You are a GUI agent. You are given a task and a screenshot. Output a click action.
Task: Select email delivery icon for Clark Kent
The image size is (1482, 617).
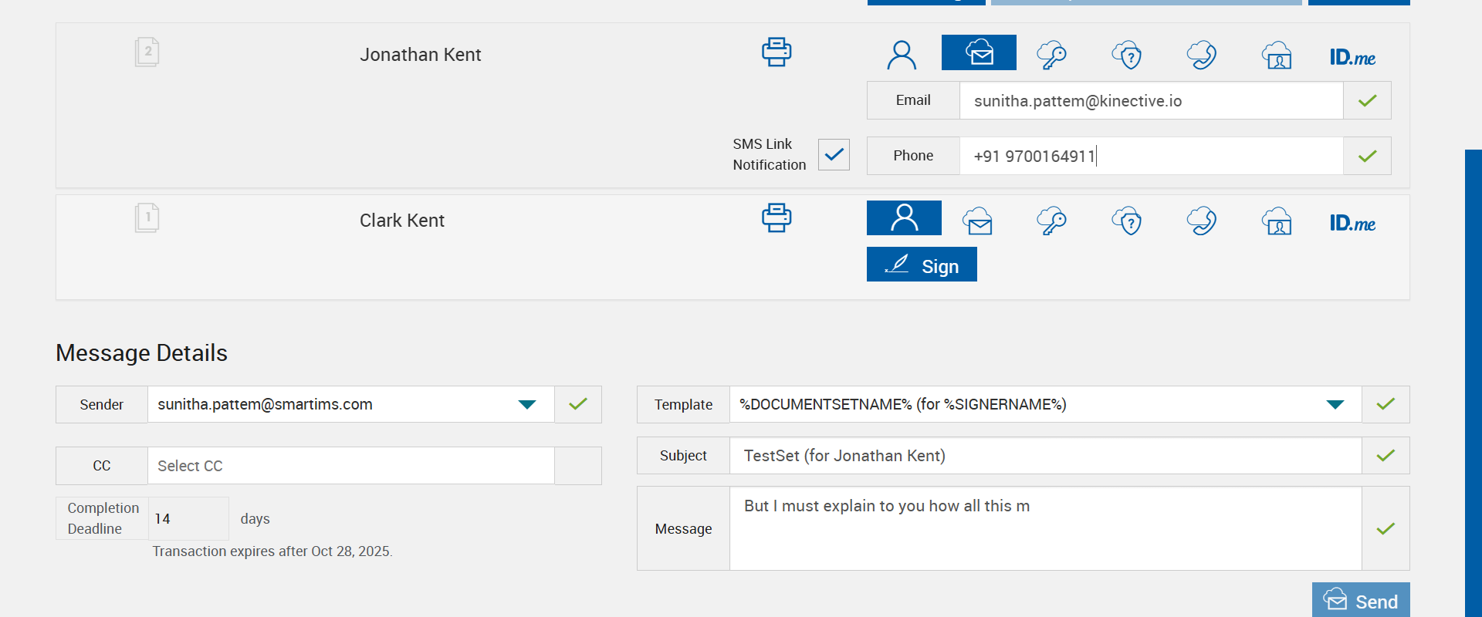pos(977,221)
